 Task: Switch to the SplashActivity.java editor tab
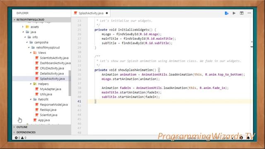pos(91,13)
